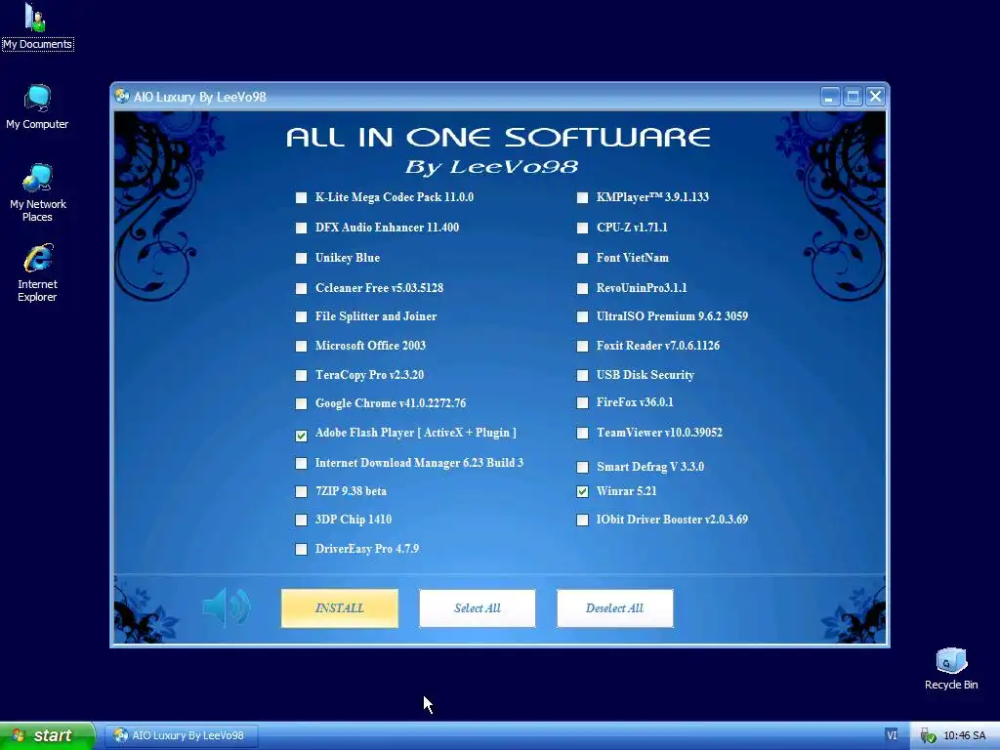Select My Computer desktop icon
Image resolution: width=1000 pixels, height=750 pixels.
pyautogui.click(x=37, y=107)
